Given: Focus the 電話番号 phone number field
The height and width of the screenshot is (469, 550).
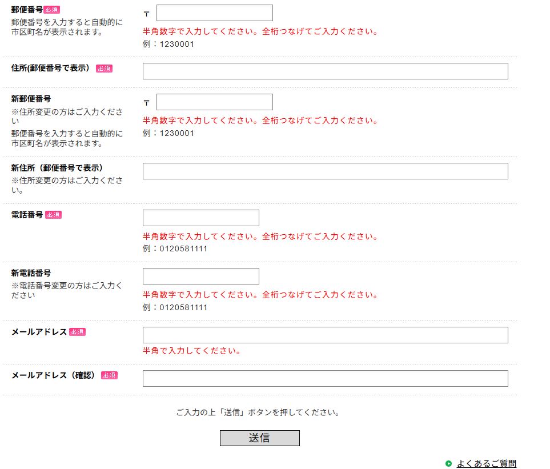Looking at the screenshot, I should [x=200, y=218].
